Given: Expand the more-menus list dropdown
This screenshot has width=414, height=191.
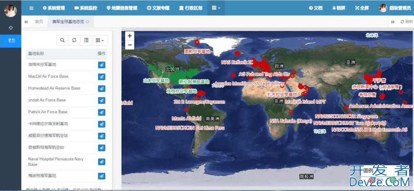Looking at the screenshot, I should click(216, 8).
